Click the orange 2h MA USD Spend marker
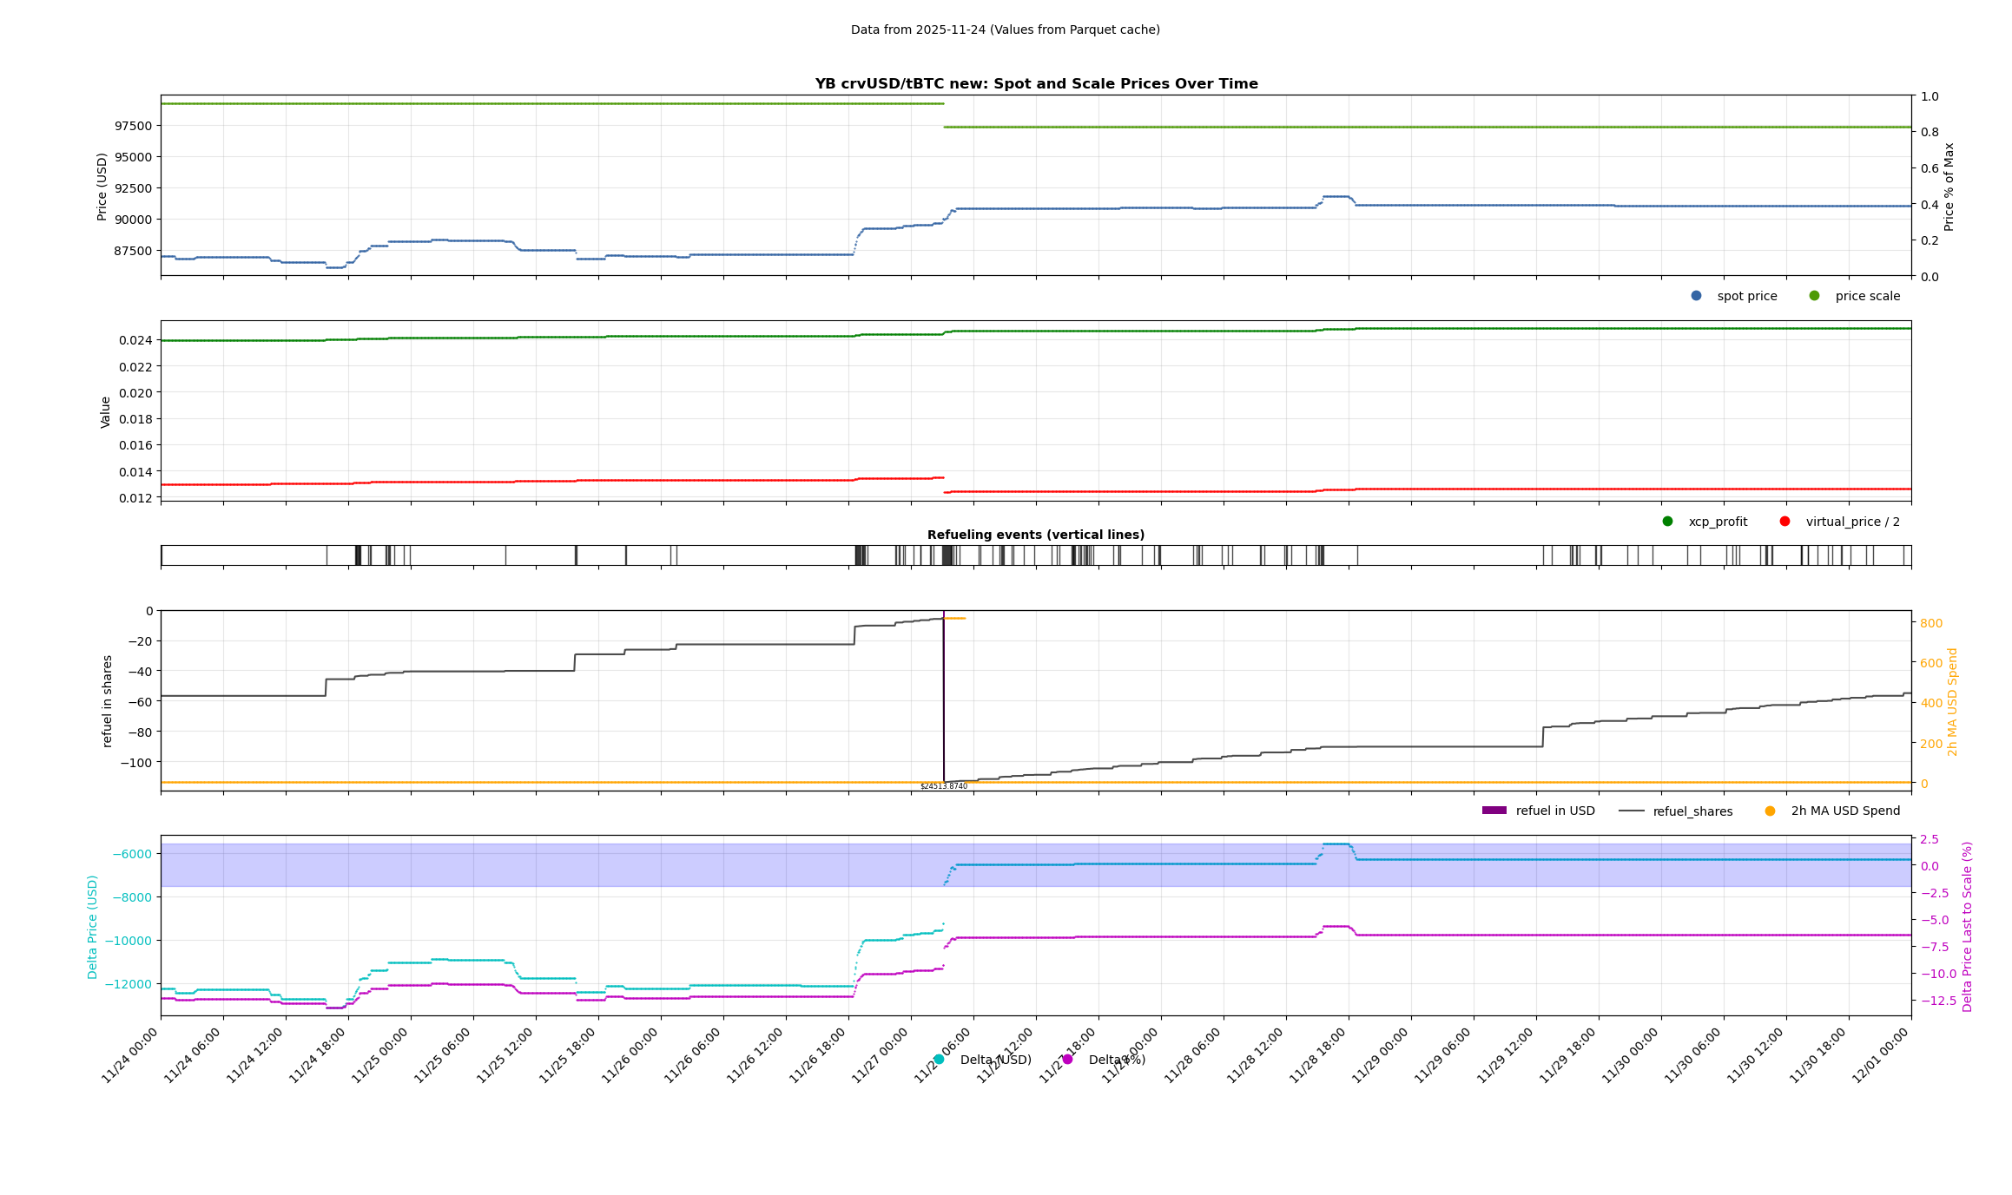Screen dimensions: 2012x1195 pos(1770,811)
